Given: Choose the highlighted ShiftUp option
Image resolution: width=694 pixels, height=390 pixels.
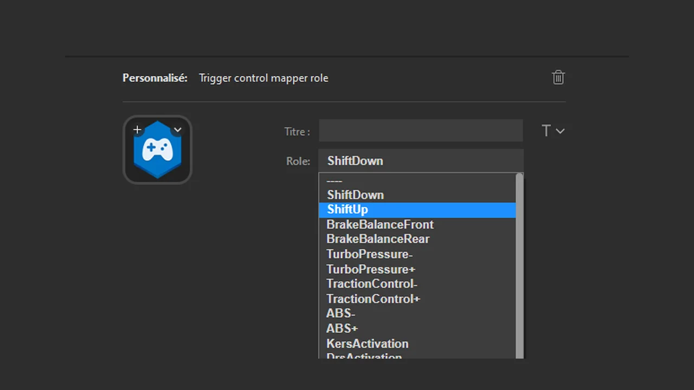Looking at the screenshot, I should coord(417,210).
